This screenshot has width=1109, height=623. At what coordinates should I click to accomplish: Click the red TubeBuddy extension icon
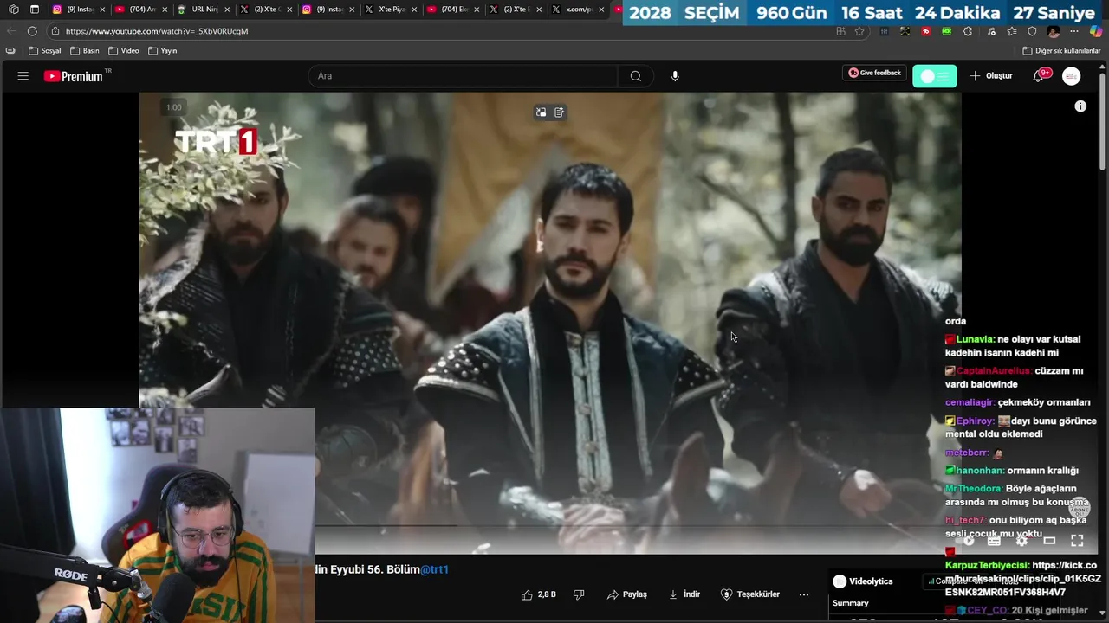coord(925,31)
